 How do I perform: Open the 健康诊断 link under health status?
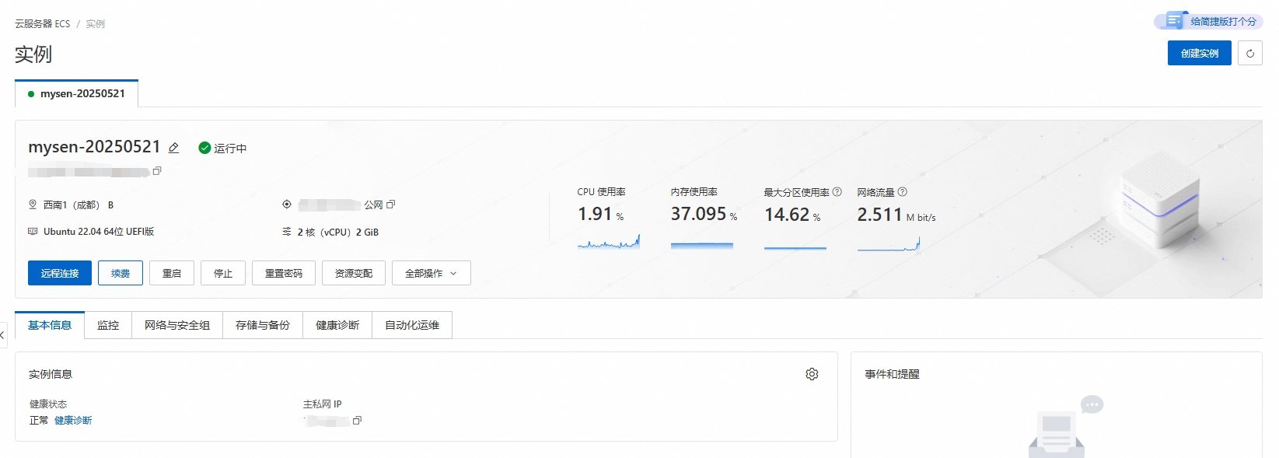point(73,421)
